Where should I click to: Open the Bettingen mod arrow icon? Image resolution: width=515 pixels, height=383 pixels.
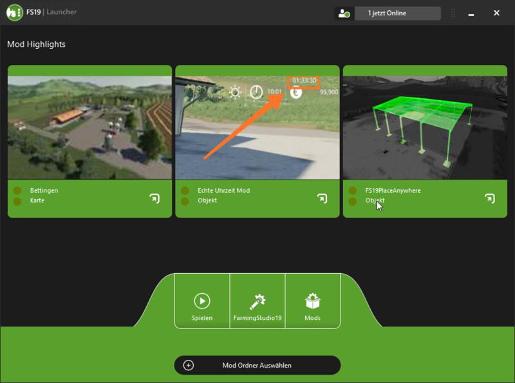click(x=154, y=199)
